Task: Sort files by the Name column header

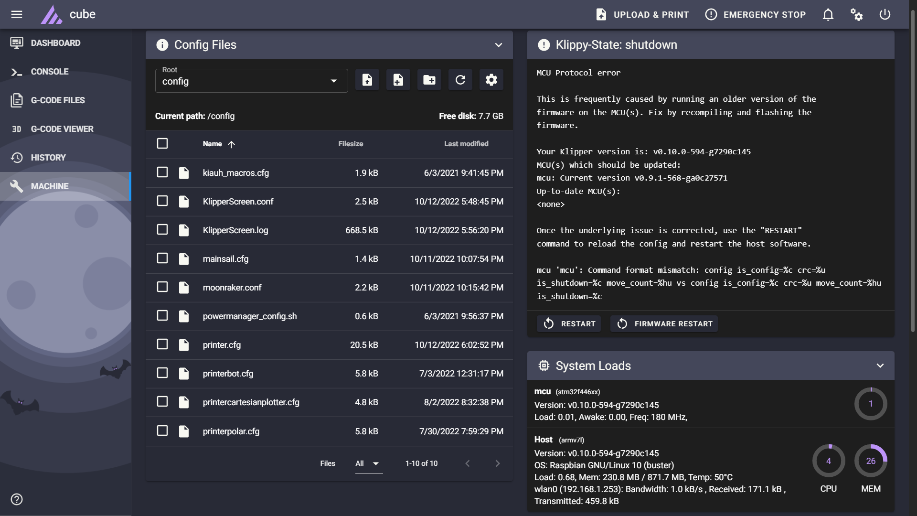Action: pos(213,144)
